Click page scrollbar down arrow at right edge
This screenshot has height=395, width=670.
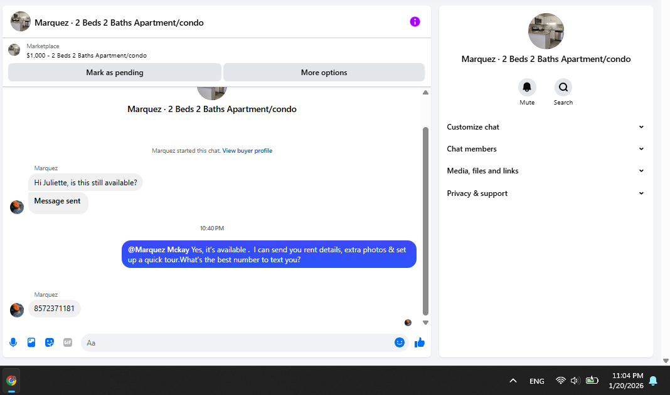pos(666,361)
